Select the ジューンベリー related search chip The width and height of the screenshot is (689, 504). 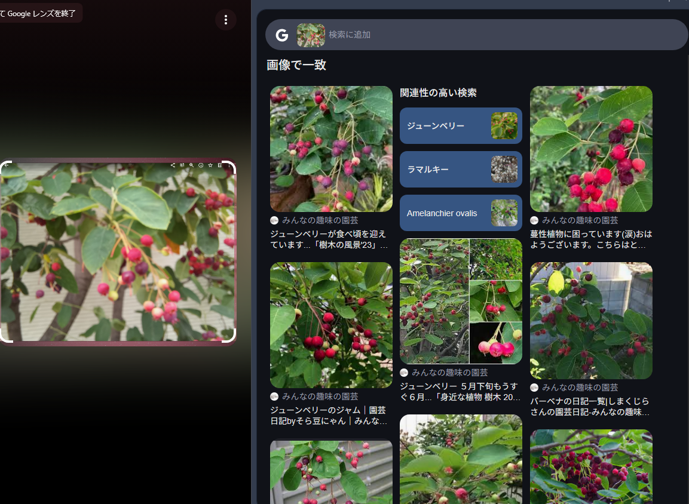coord(461,126)
